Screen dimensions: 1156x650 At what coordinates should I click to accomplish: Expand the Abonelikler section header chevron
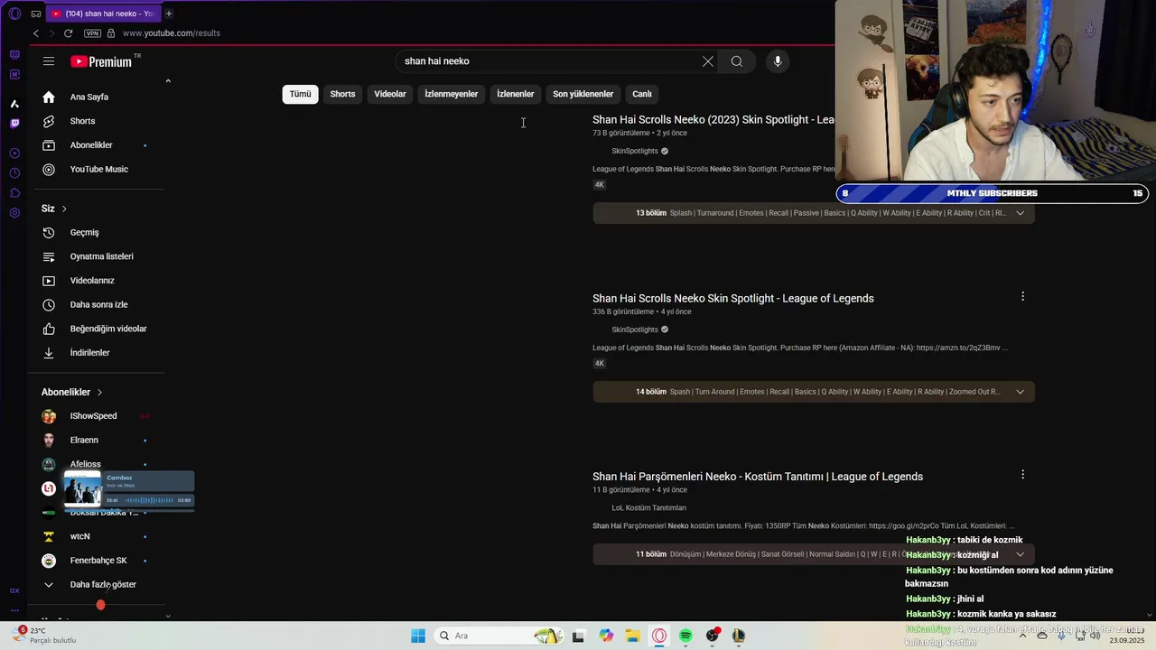pos(99,392)
